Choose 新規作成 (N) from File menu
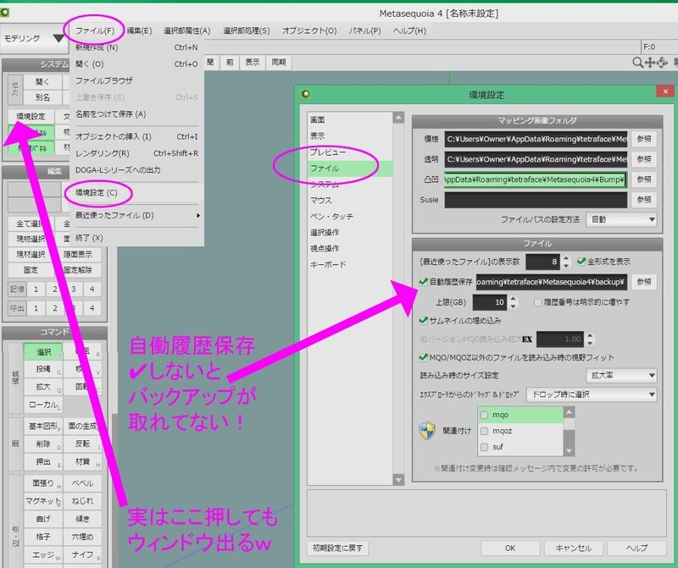 [136, 47]
